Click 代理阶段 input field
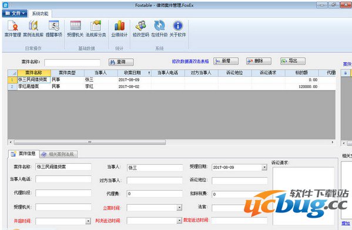Image resolution: width=352 pixels, height=230 pixels. coord(63,193)
